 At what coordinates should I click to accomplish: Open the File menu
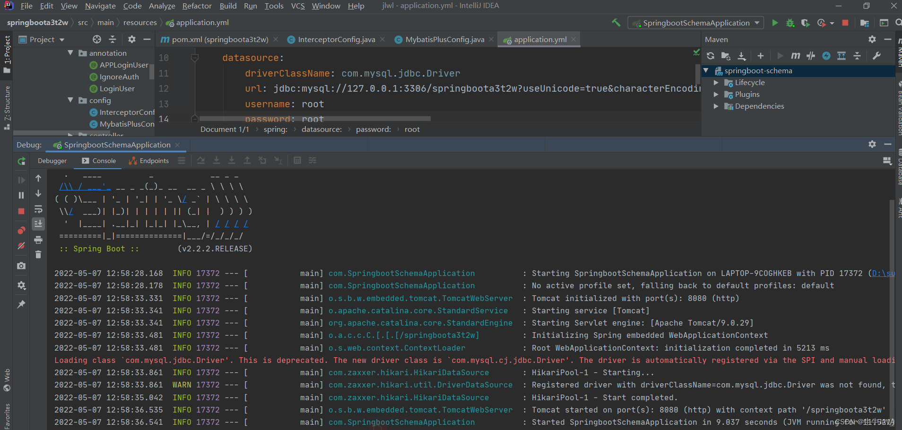click(26, 6)
